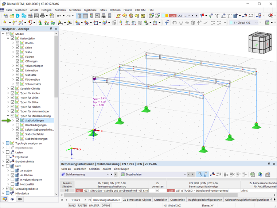This screenshot has width=277, height=208.
Task: Toggle the LRASTER status button
Action: [x=94, y=205]
